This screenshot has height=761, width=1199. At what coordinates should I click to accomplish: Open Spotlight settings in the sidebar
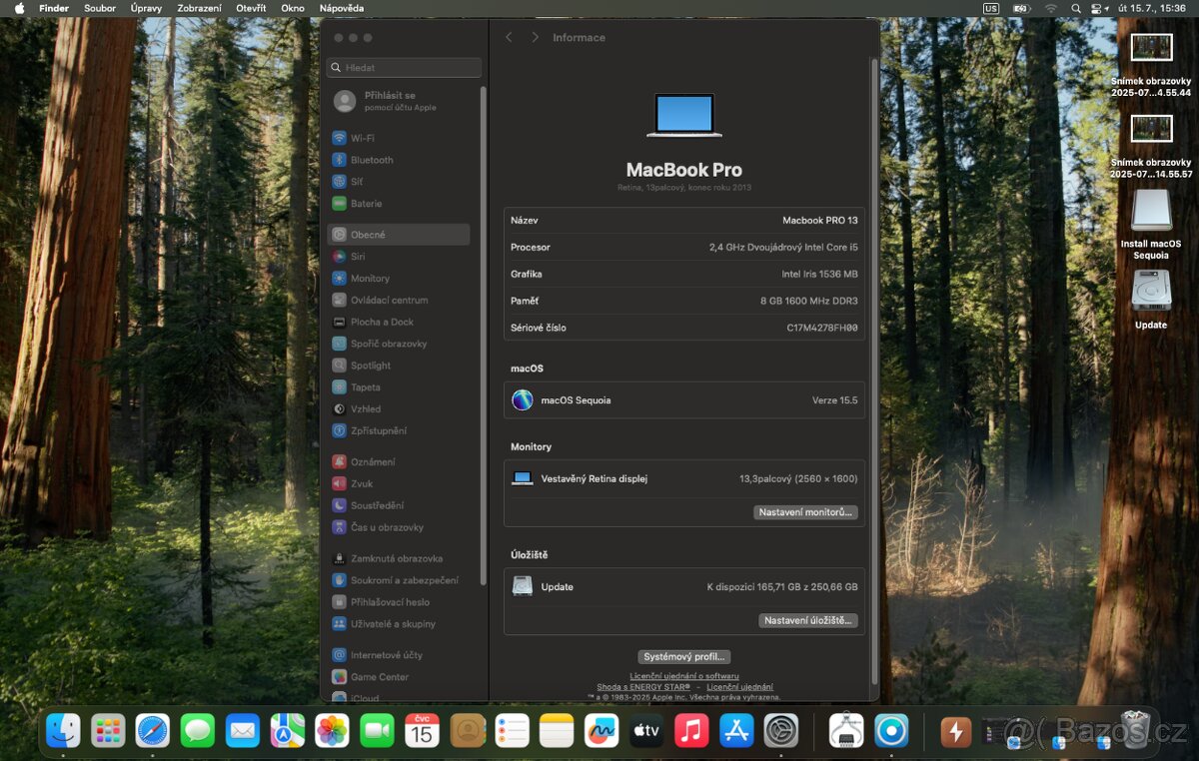[398, 366]
